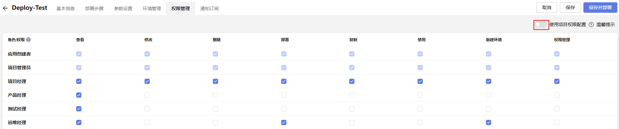Click the 取消 button
The height and width of the screenshot is (129, 619).
[x=547, y=8]
